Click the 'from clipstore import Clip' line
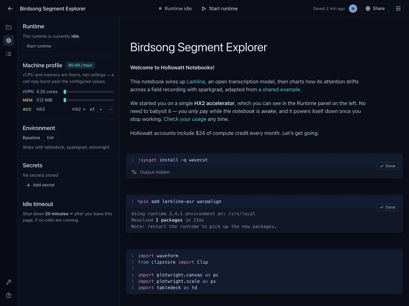Image resolution: width=409 pixels, height=306 pixels. click(173, 262)
